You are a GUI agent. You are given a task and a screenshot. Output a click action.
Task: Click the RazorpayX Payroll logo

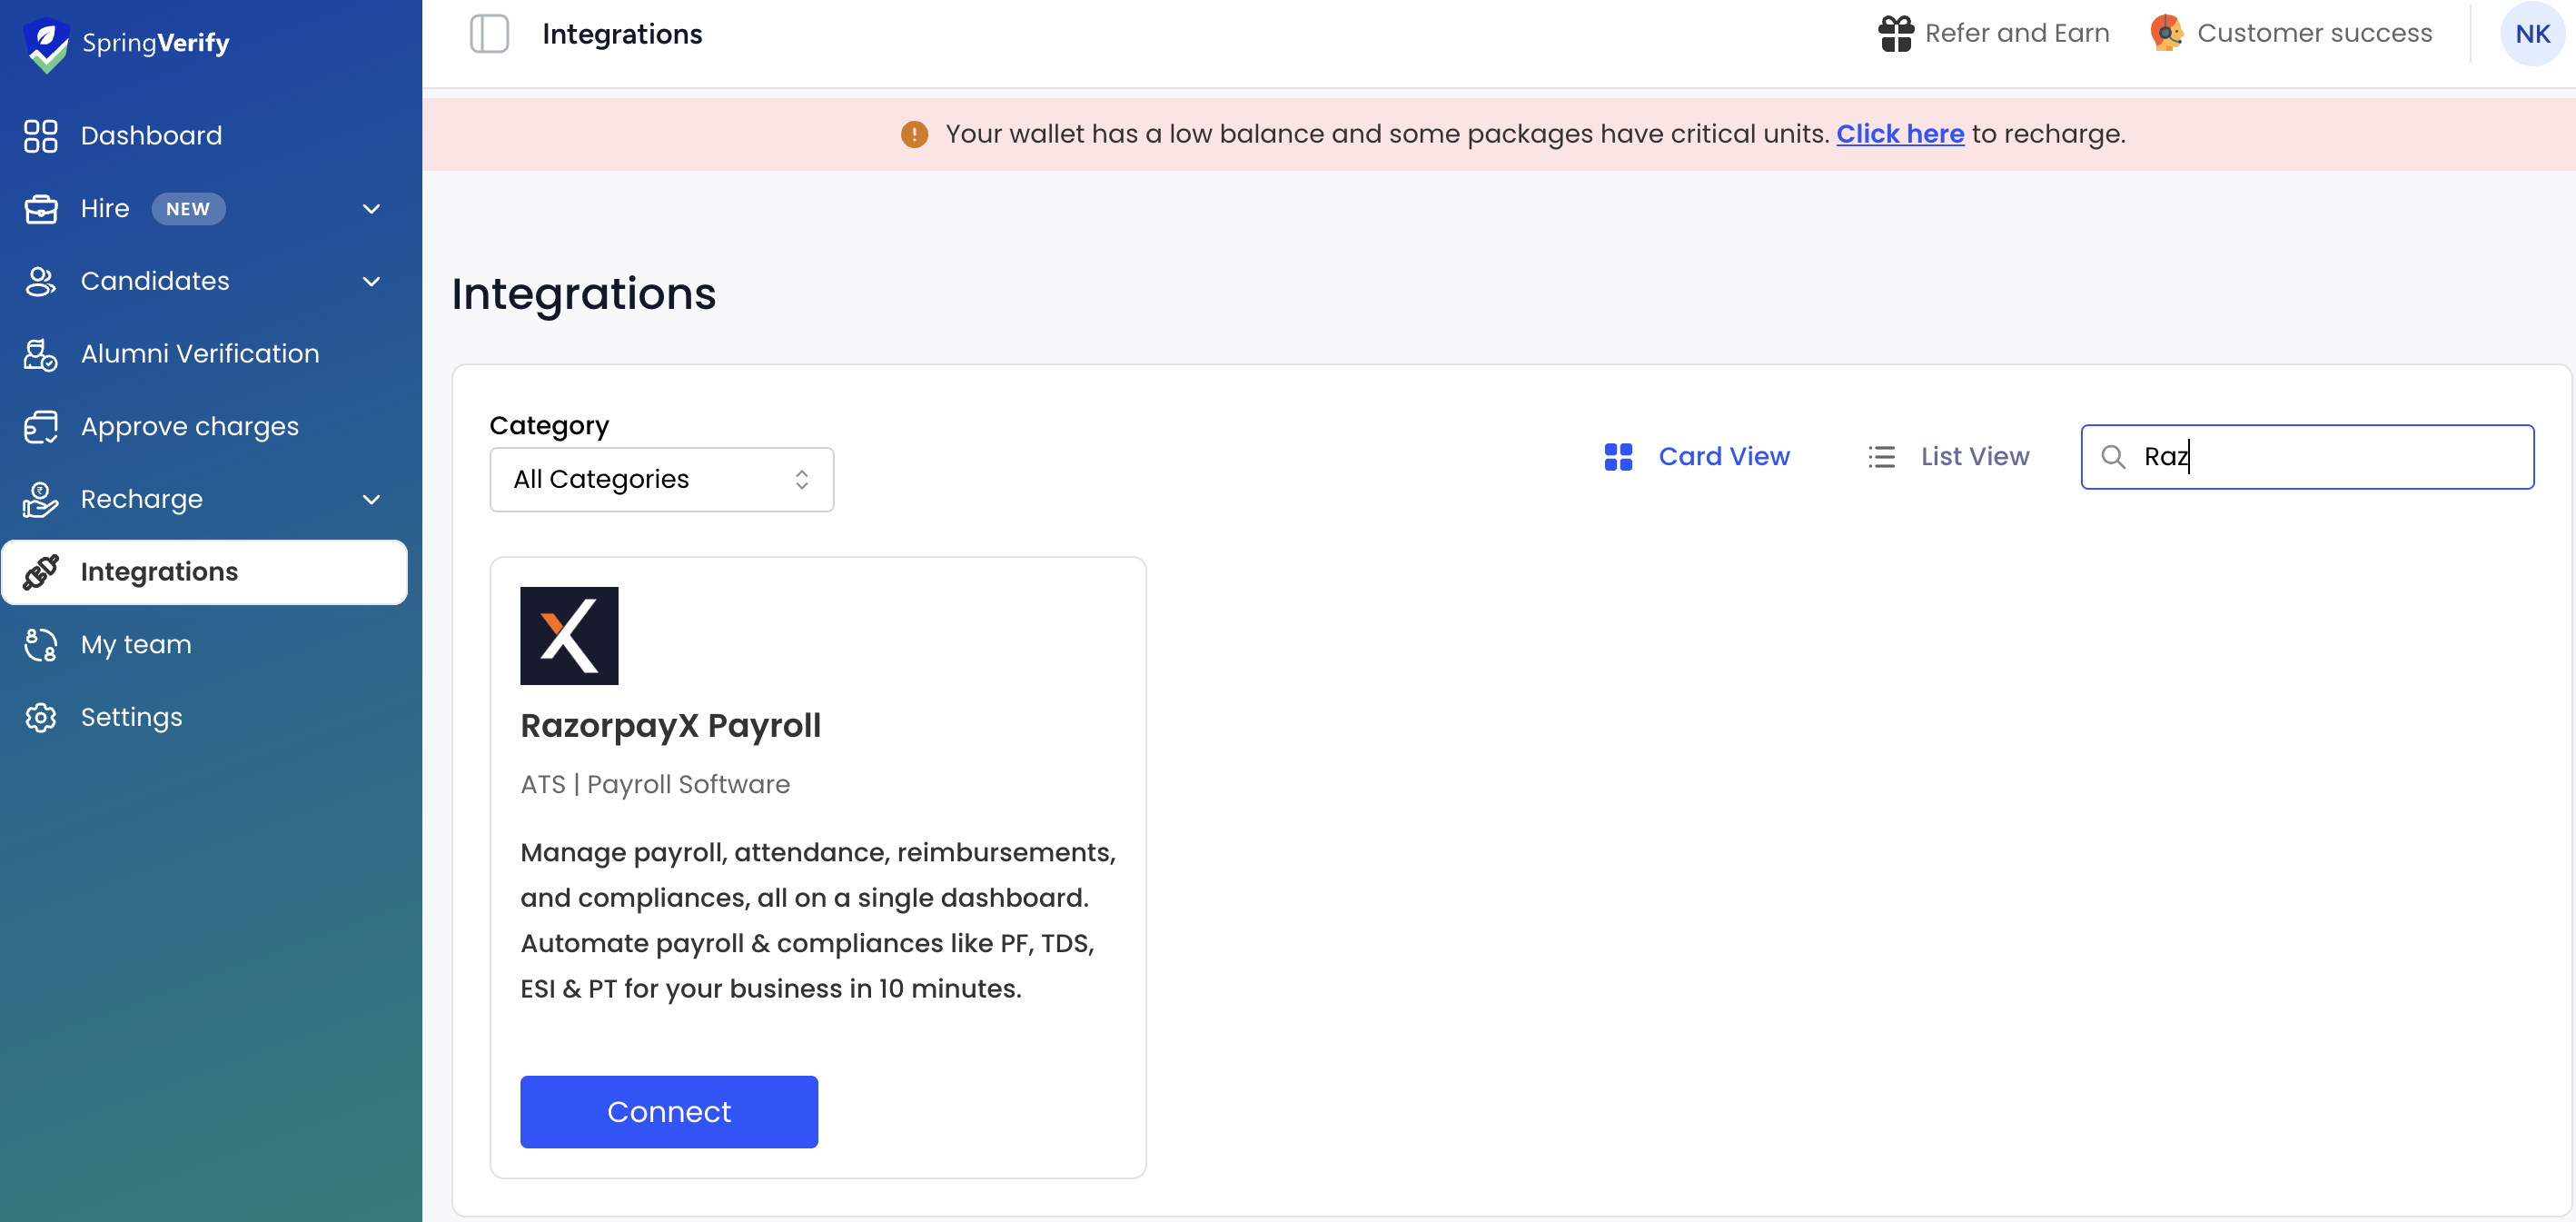pos(569,636)
